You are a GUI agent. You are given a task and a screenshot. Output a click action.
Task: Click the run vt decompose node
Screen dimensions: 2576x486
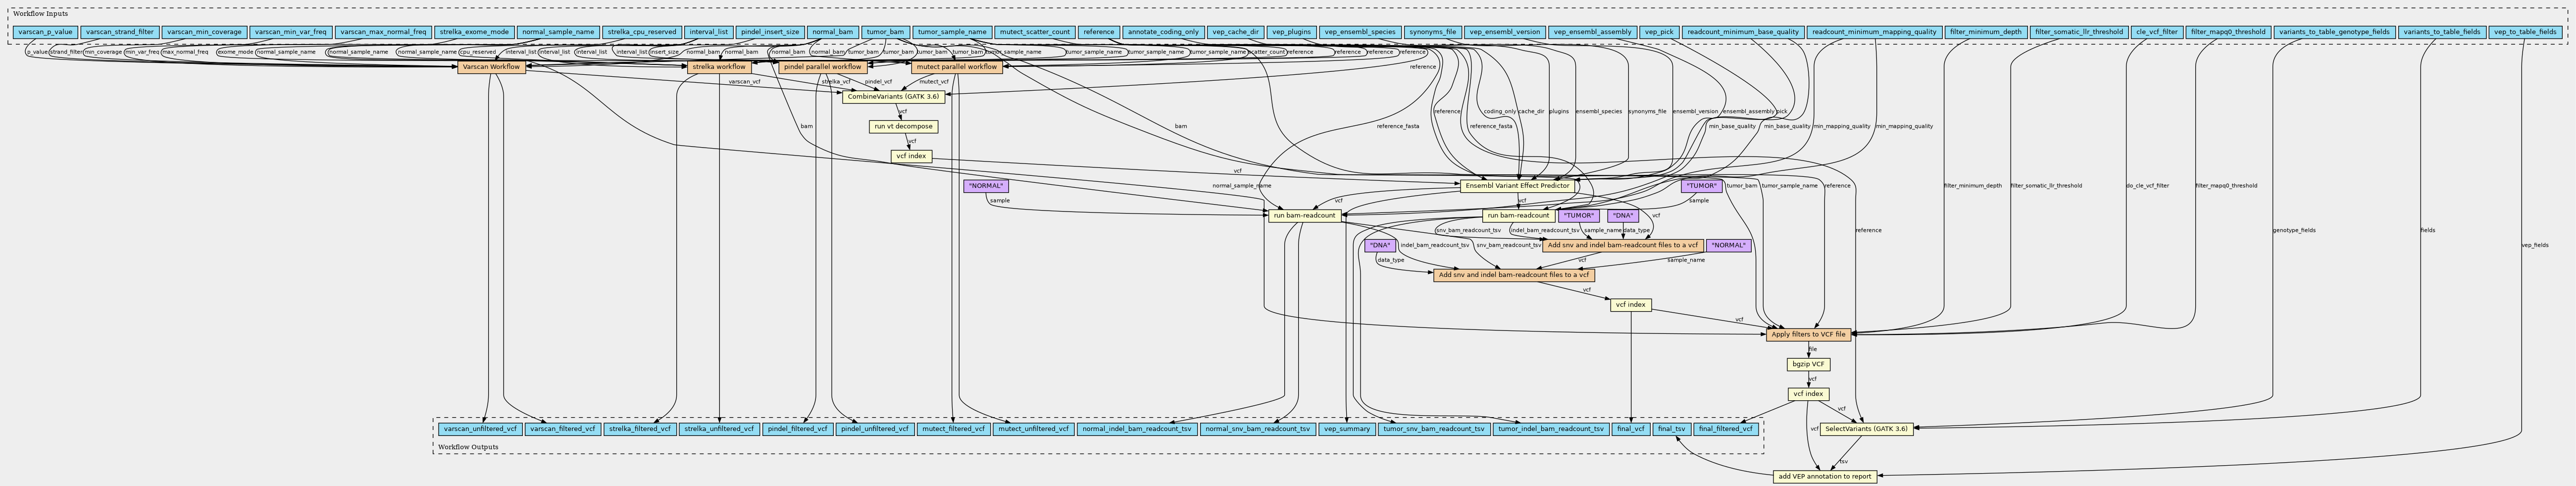(x=903, y=127)
